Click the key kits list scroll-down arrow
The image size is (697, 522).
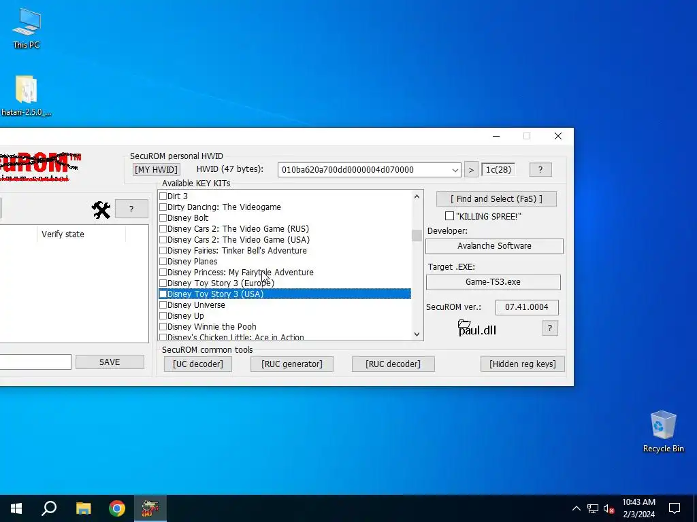click(417, 334)
